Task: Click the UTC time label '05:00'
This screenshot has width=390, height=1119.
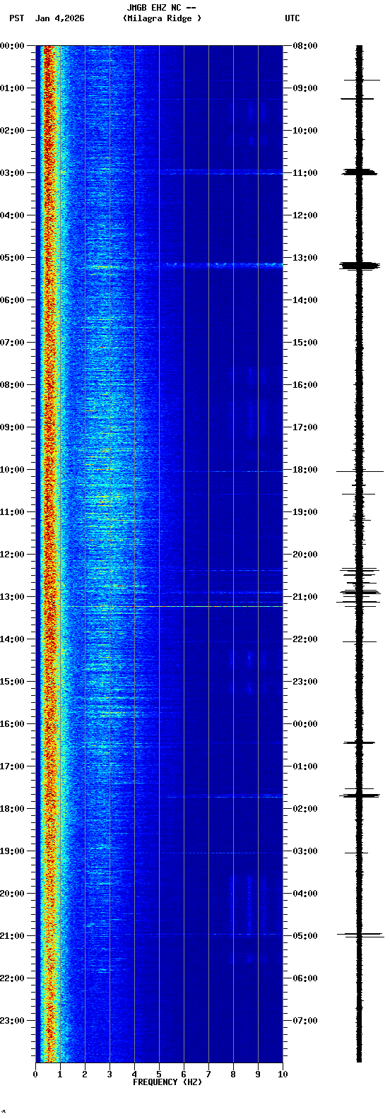Action: (305, 936)
